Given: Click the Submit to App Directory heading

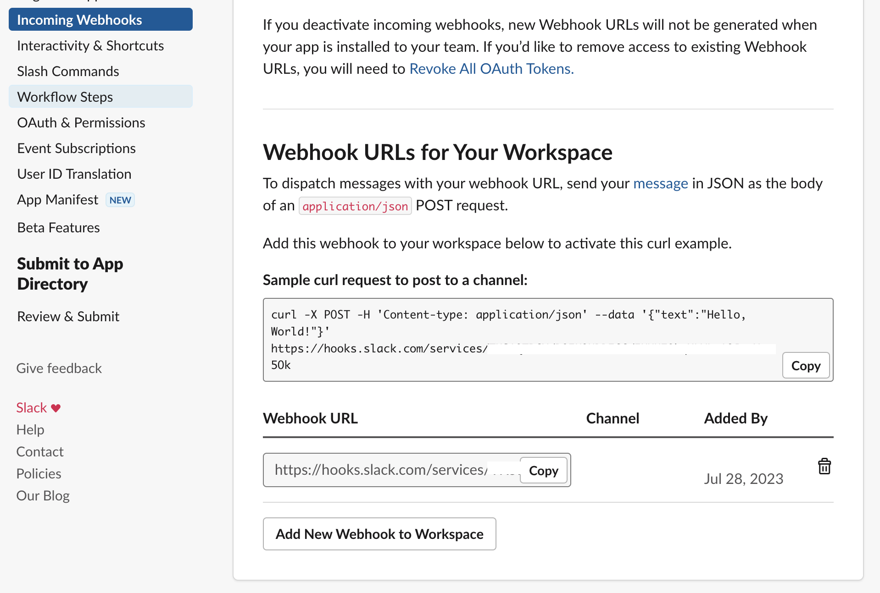Looking at the screenshot, I should 70,274.
